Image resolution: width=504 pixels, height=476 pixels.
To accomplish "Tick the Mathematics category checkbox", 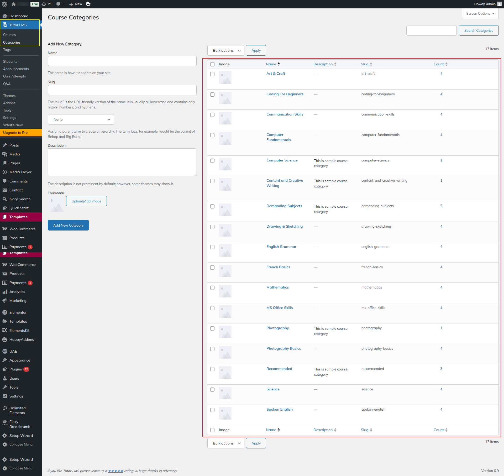I will [x=212, y=288].
